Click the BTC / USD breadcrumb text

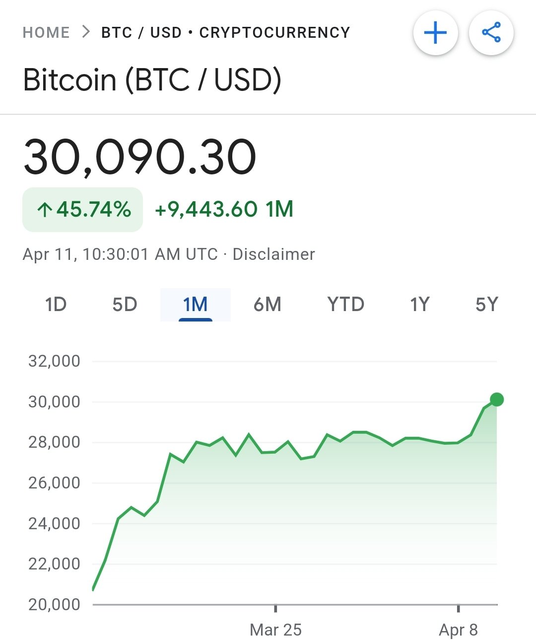(x=141, y=33)
